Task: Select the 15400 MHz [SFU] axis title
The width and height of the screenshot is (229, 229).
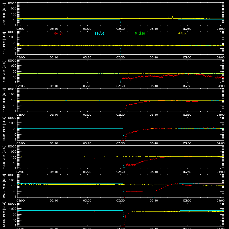Action: coord(4,215)
